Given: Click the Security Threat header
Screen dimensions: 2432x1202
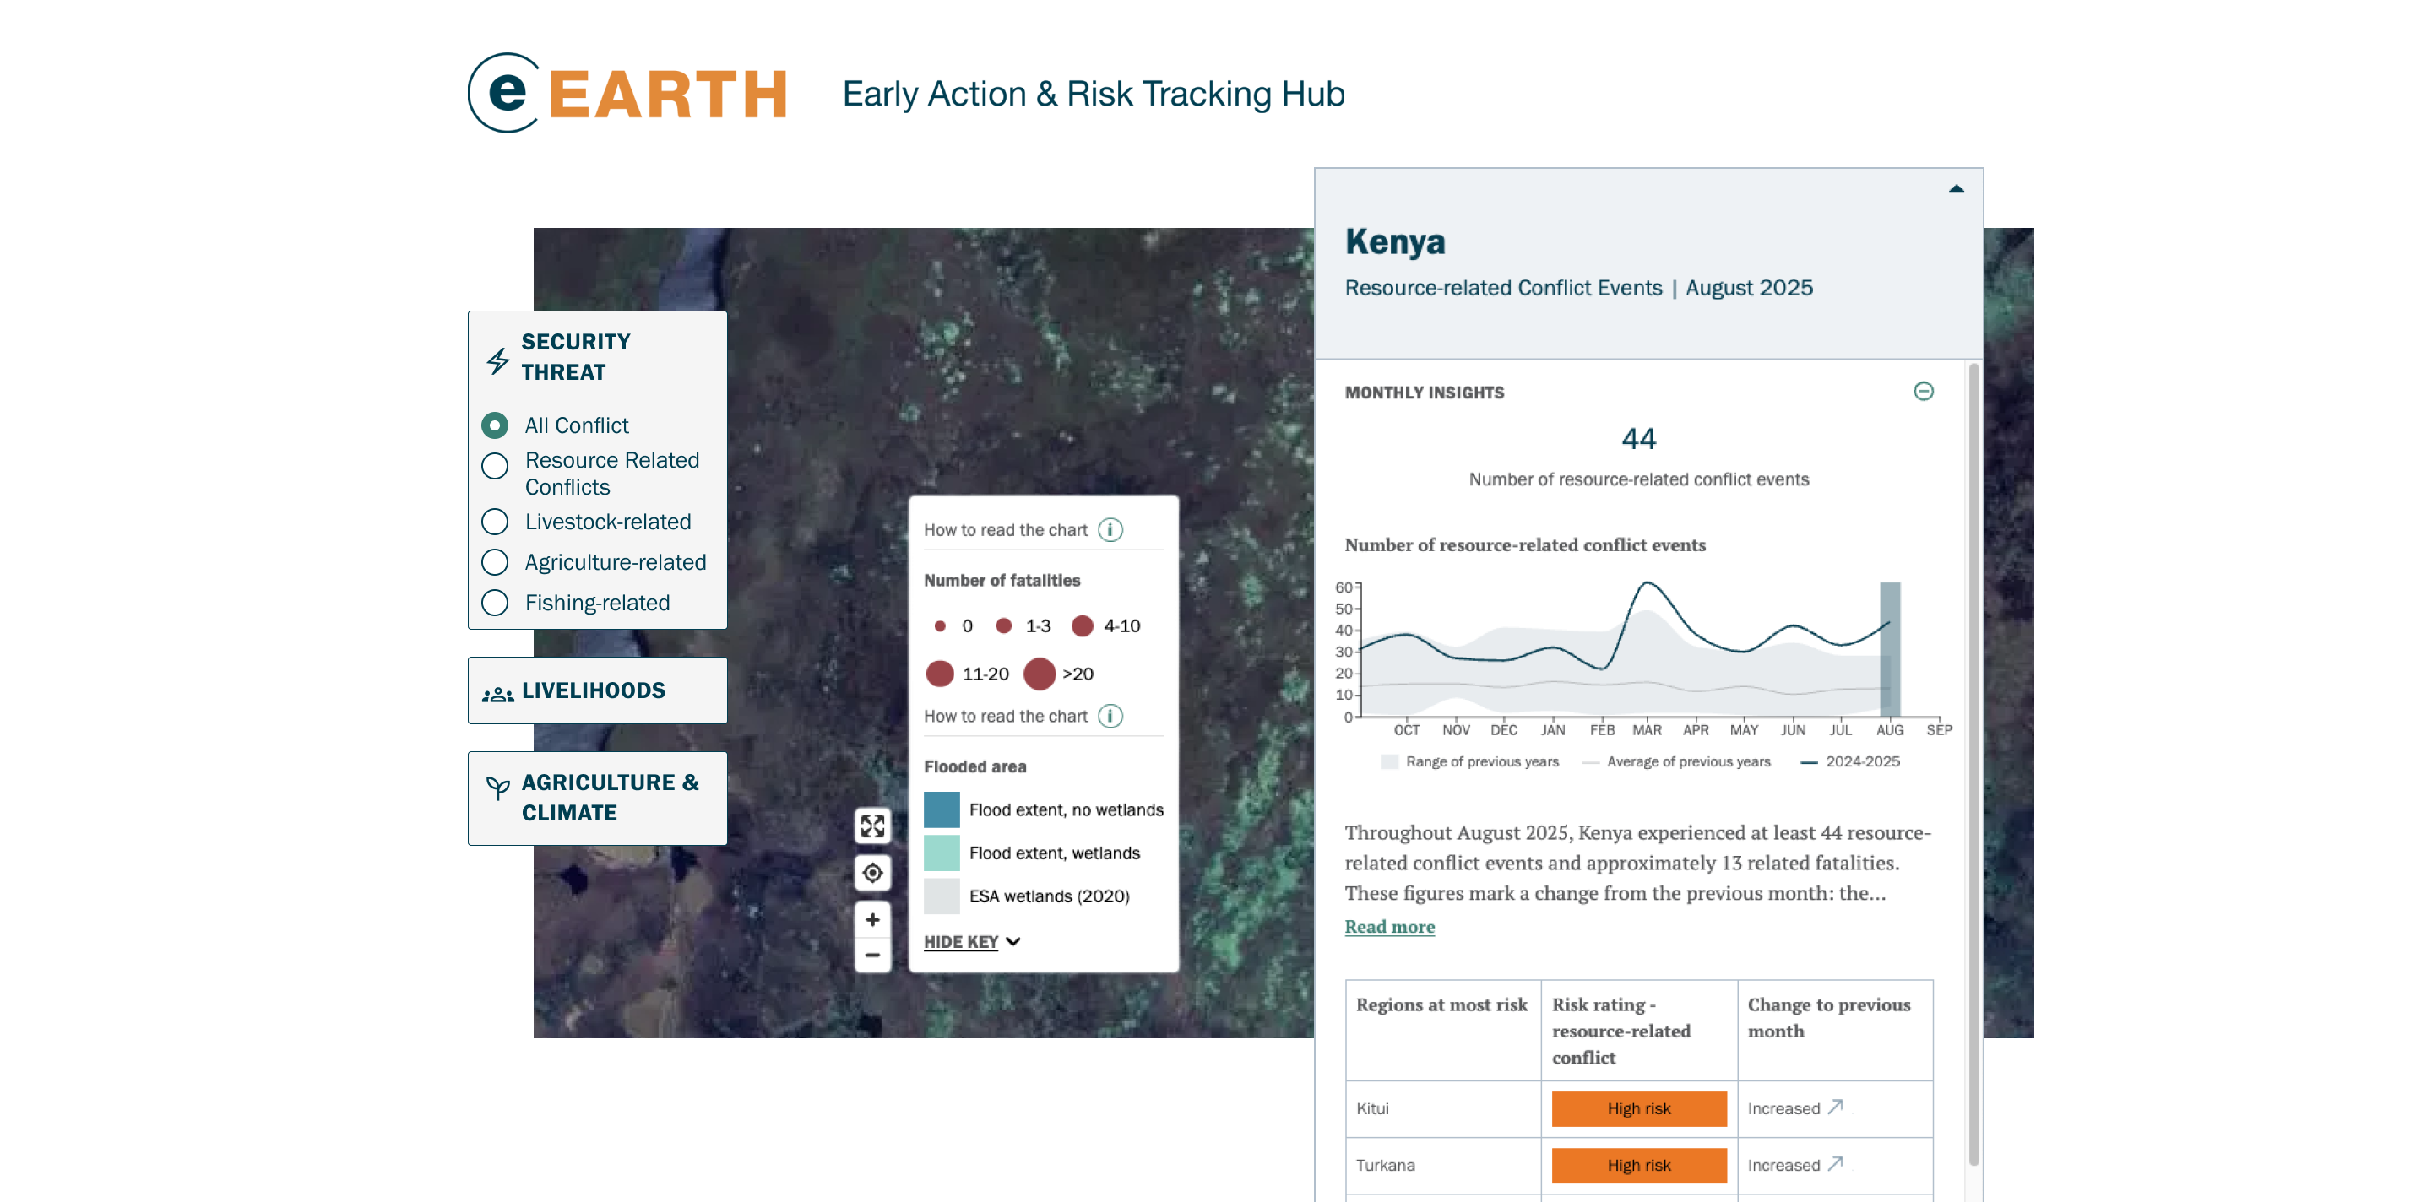Looking at the screenshot, I should [x=576, y=357].
